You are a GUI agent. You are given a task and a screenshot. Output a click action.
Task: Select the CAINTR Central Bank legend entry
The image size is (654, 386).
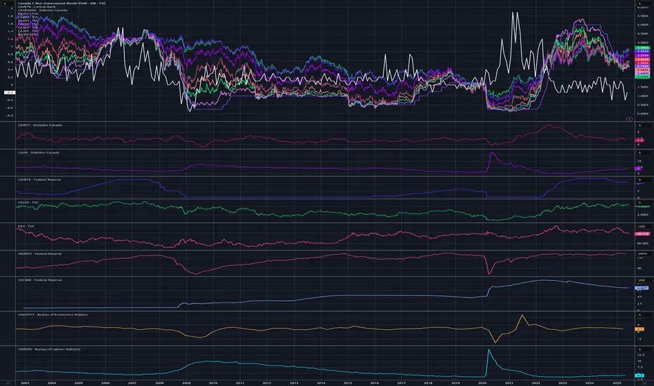coord(36,7)
